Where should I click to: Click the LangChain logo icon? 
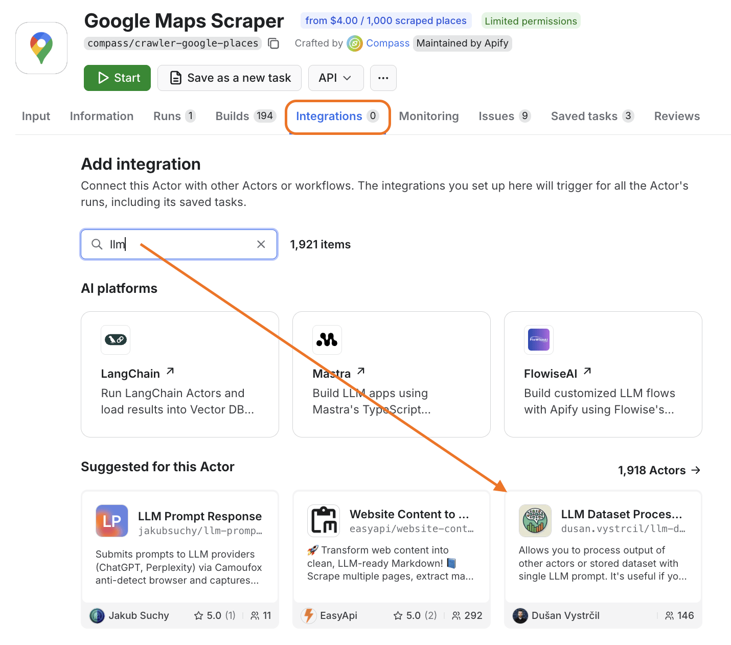116,339
